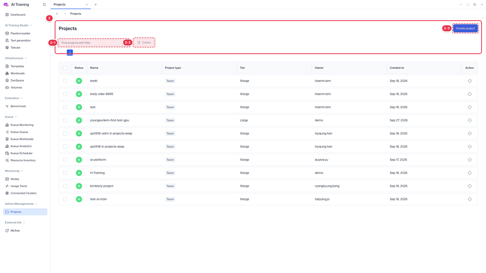This screenshot has height=273, width=486.
Task: Check the lively-otter-8695 checkbox
Action: click(x=65, y=94)
